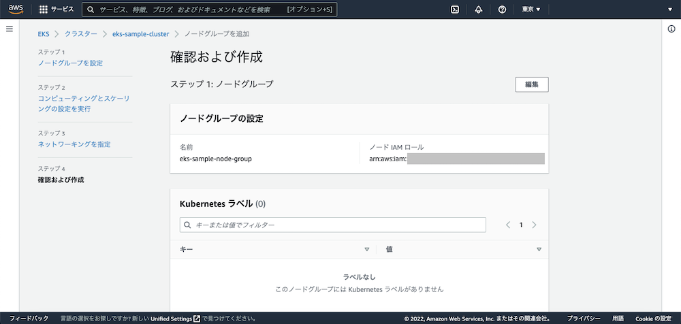This screenshot has height=324, width=681.
Task: Go to previous page of labels
Action: 508,225
